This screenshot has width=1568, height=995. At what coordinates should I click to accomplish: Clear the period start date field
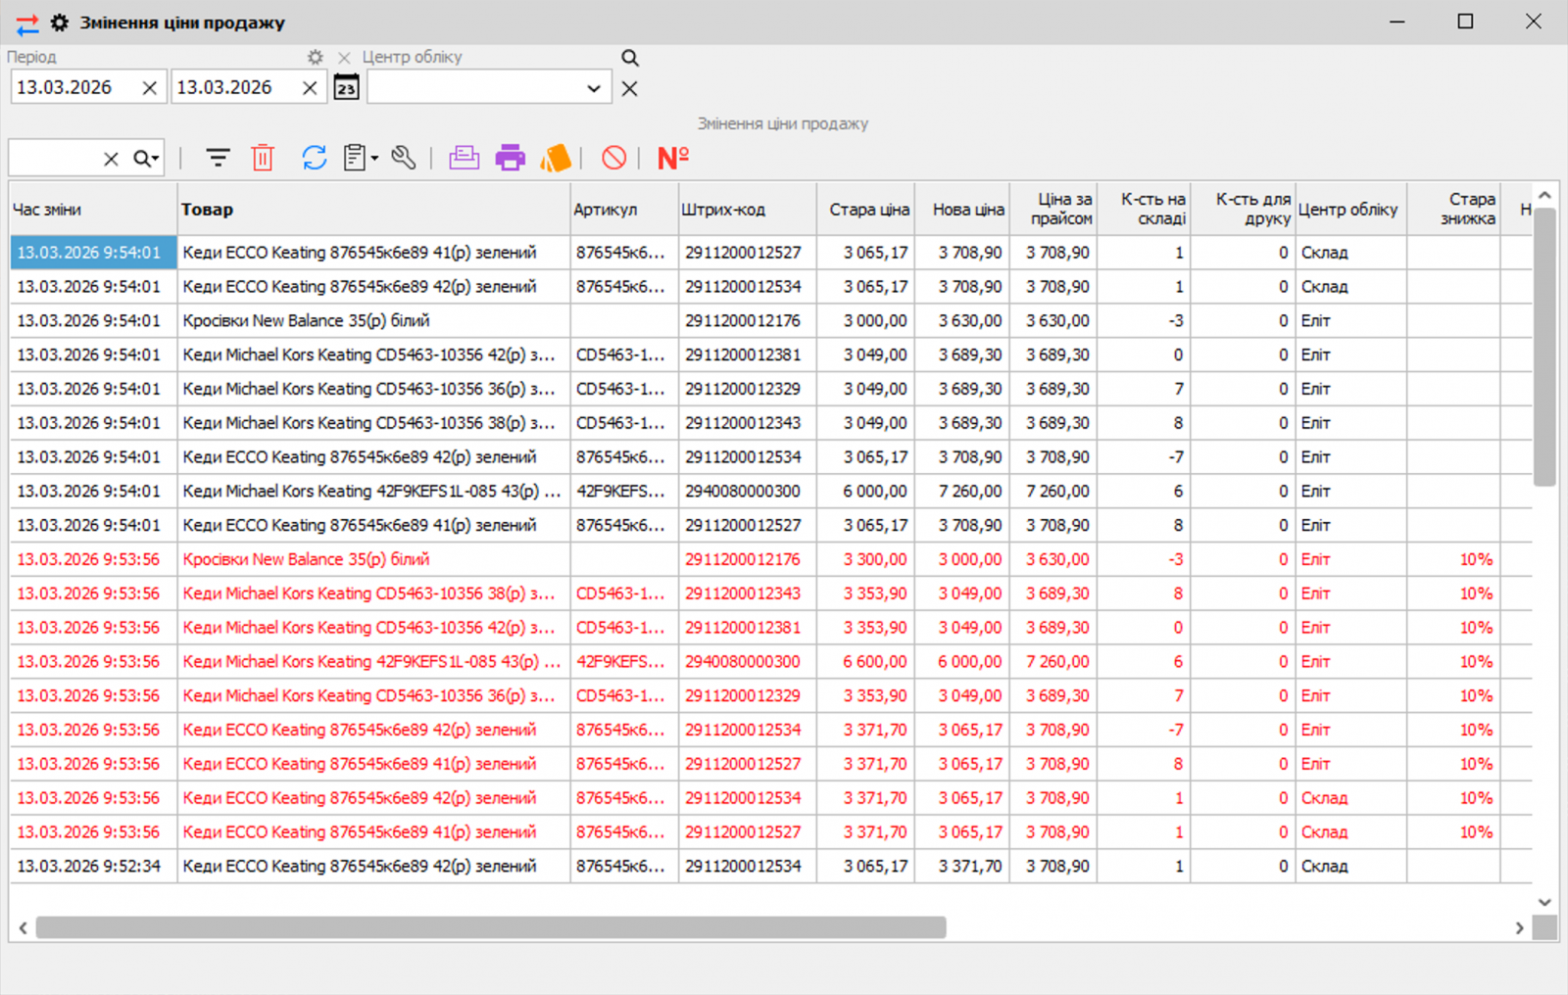coord(149,88)
